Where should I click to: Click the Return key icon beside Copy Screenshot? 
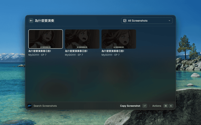(x=144, y=106)
